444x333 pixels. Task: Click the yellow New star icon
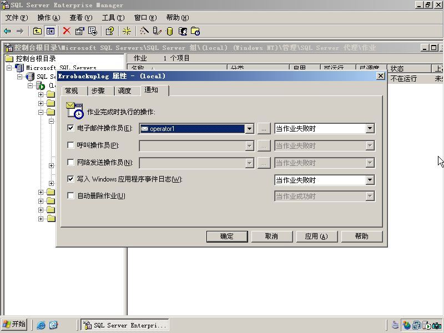point(127,31)
